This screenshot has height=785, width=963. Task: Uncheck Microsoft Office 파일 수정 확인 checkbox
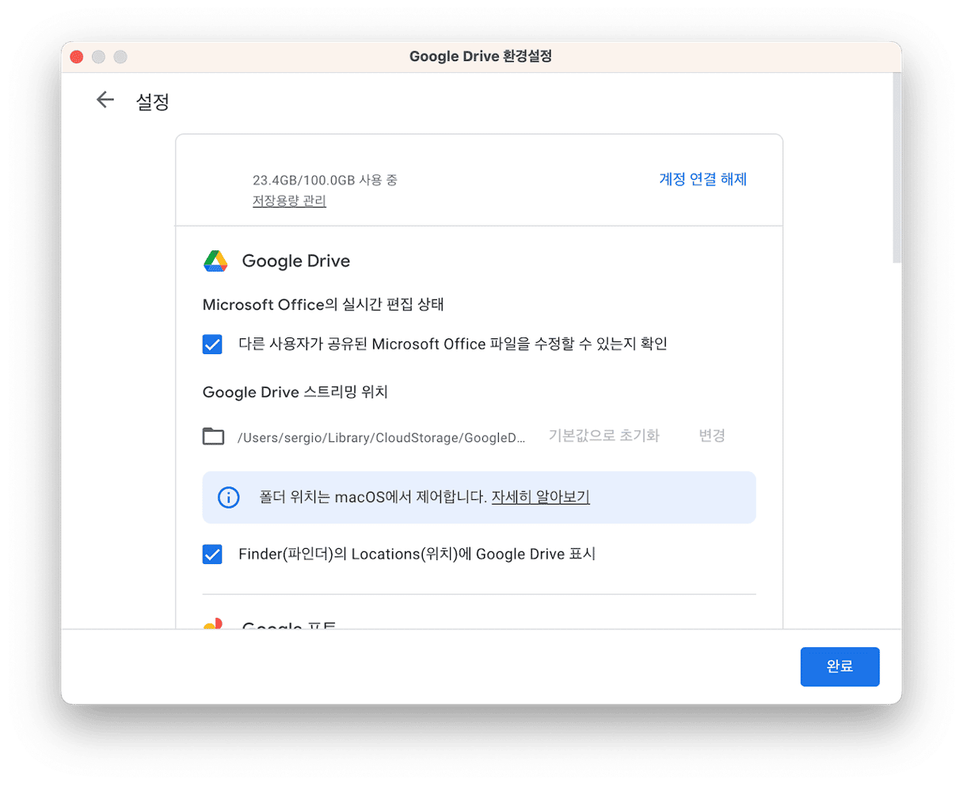click(x=212, y=345)
